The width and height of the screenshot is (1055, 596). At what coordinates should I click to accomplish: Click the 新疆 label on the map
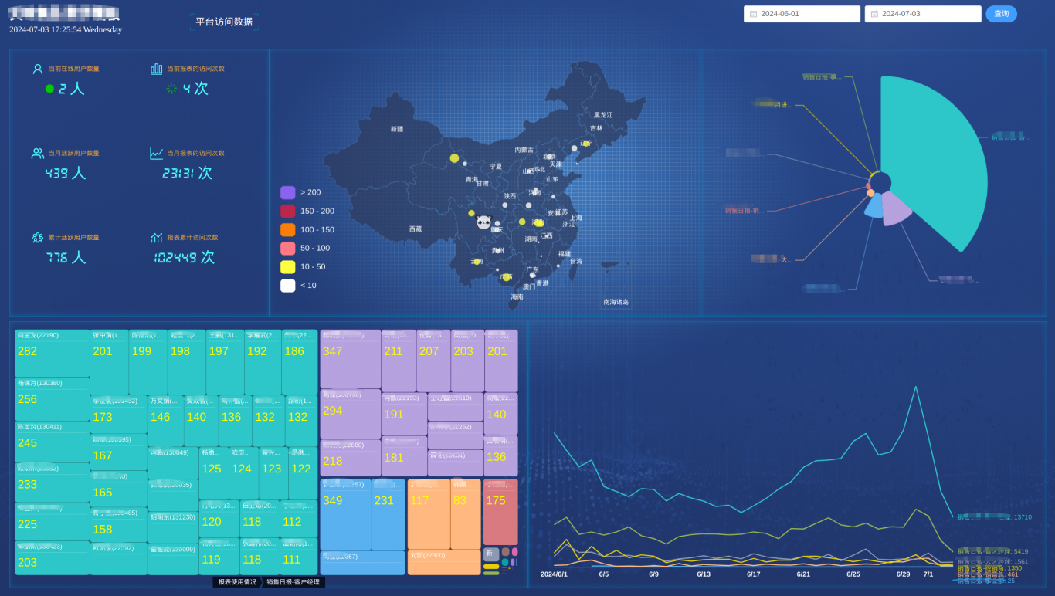(397, 129)
